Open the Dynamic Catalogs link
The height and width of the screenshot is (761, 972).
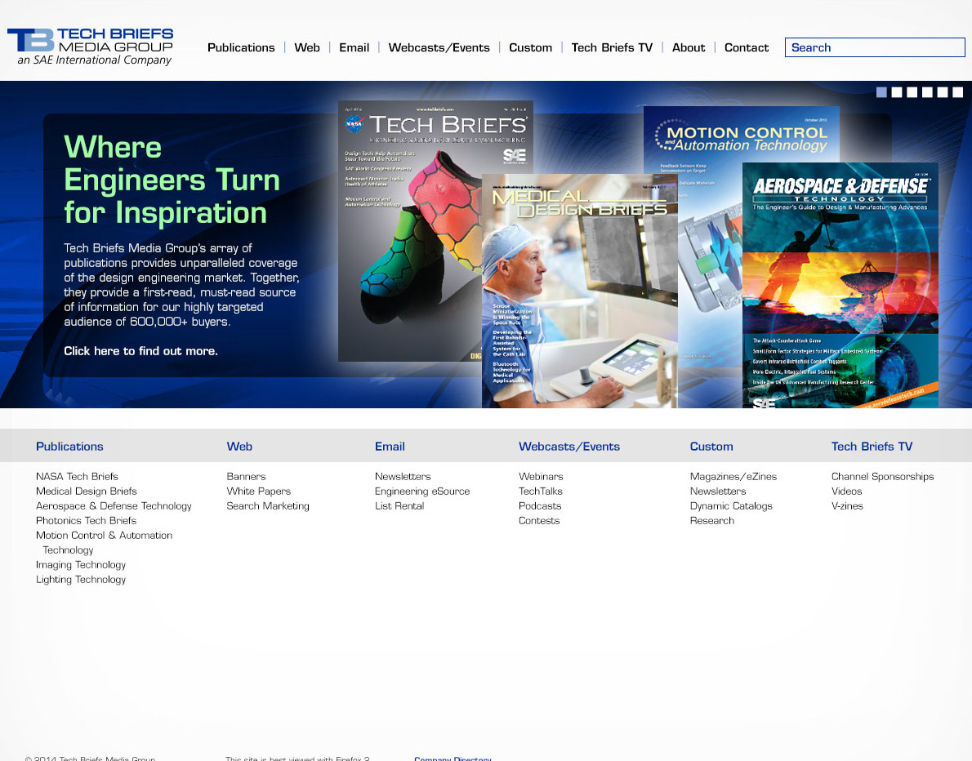pos(731,505)
